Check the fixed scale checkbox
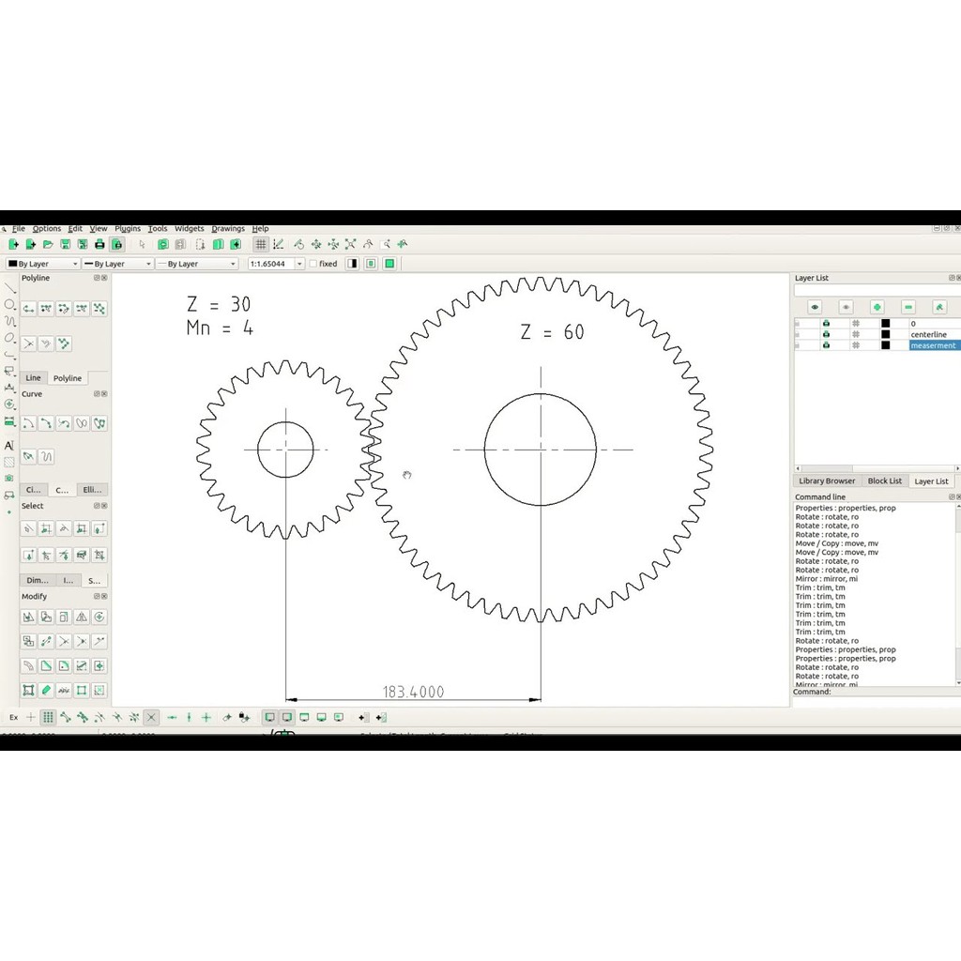961x961 pixels. coord(313,264)
